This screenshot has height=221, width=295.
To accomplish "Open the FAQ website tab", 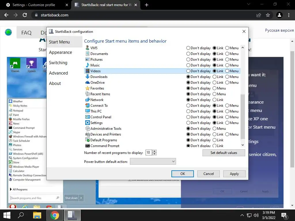I will 26,33.
